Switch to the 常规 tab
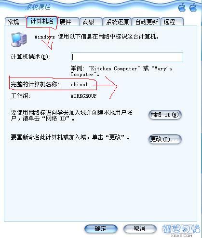The height and width of the screenshot is (238, 202). (x=13, y=22)
